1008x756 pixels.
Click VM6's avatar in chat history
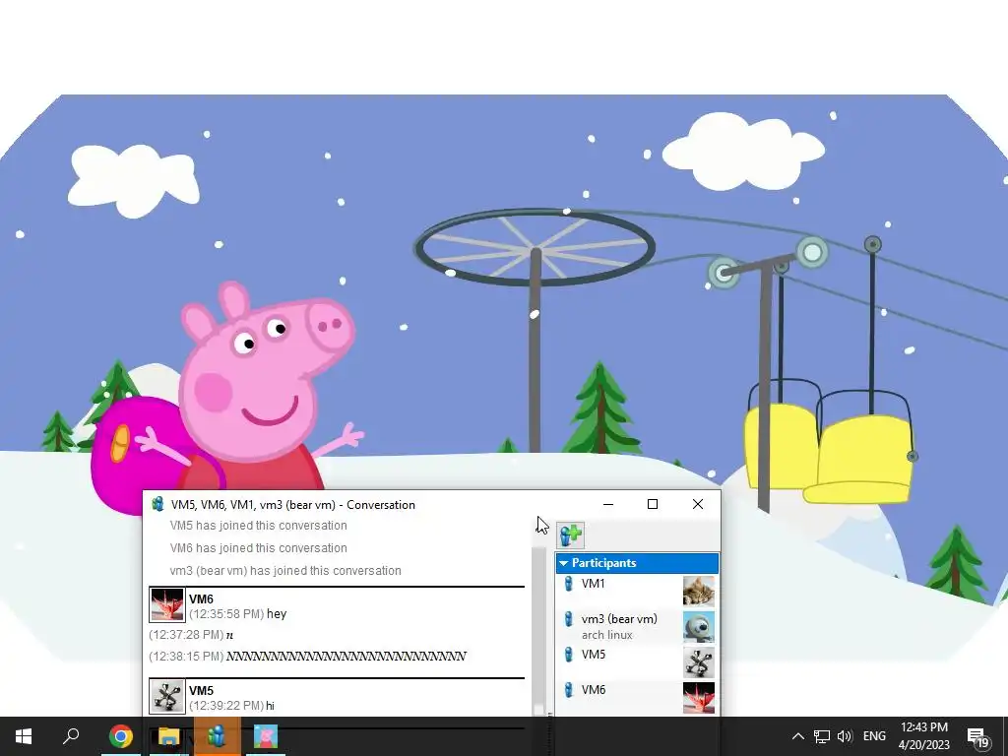(167, 604)
